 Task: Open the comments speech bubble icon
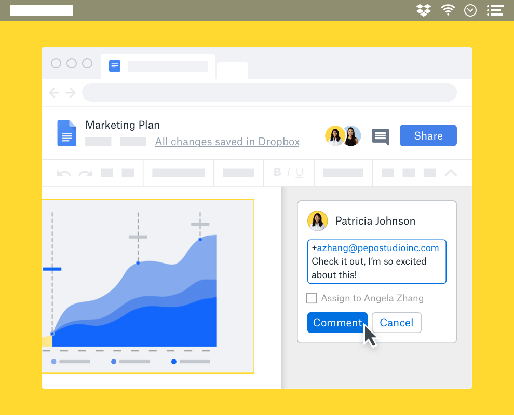click(380, 136)
